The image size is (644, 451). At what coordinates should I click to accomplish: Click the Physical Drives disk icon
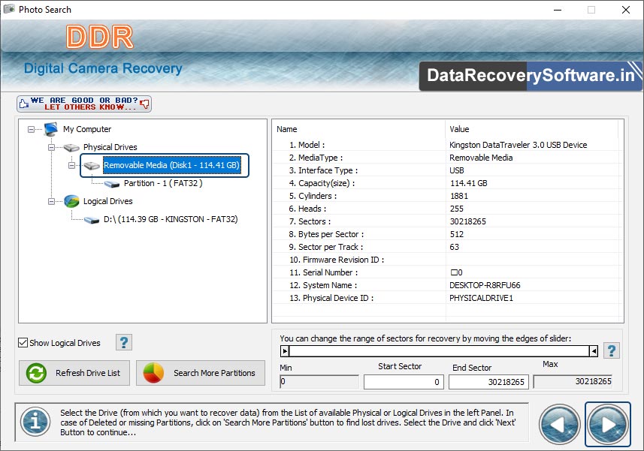pos(71,147)
